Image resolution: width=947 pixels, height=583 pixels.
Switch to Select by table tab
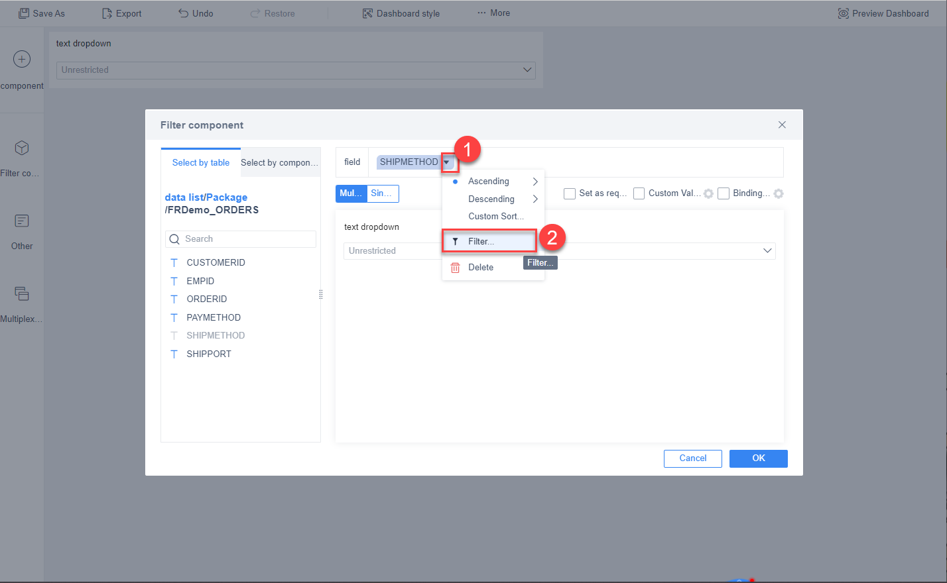click(201, 162)
